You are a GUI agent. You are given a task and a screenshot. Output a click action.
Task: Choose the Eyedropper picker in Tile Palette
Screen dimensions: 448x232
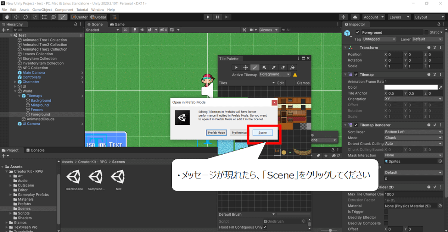274,67
